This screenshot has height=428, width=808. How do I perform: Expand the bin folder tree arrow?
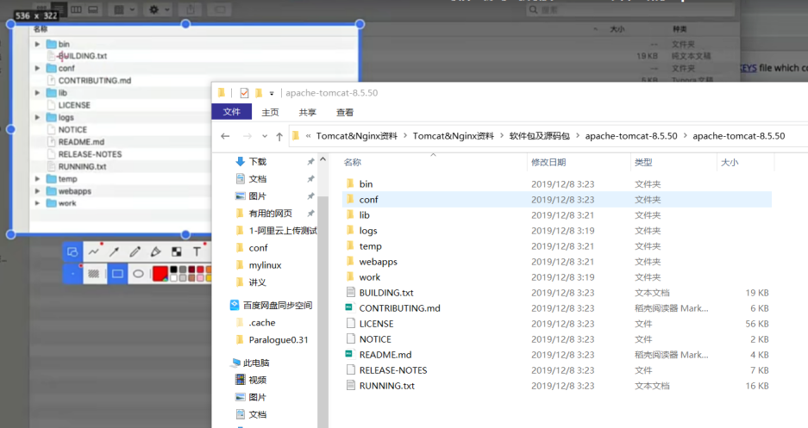(38, 44)
